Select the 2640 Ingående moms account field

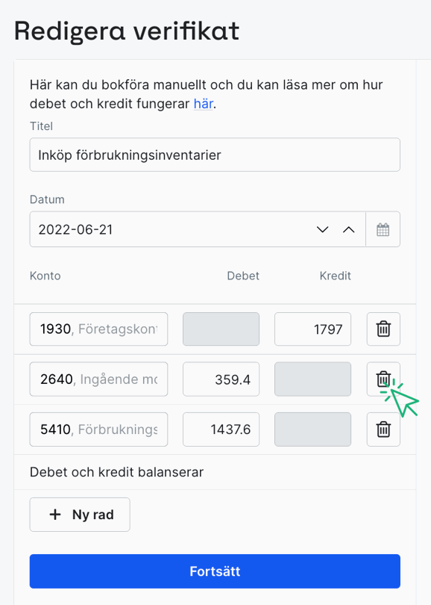click(x=98, y=379)
